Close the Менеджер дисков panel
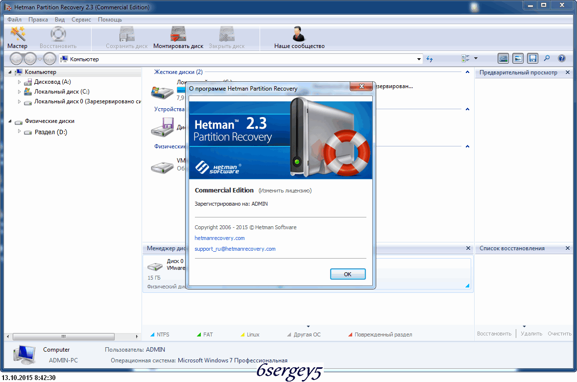The height and width of the screenshot is (382, 577). [468, 248]
